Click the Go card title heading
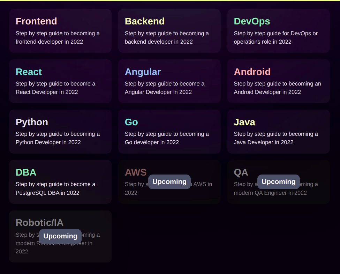Image resolution: width=340 pixels, height=274 pixels. (x=131, y=122)
